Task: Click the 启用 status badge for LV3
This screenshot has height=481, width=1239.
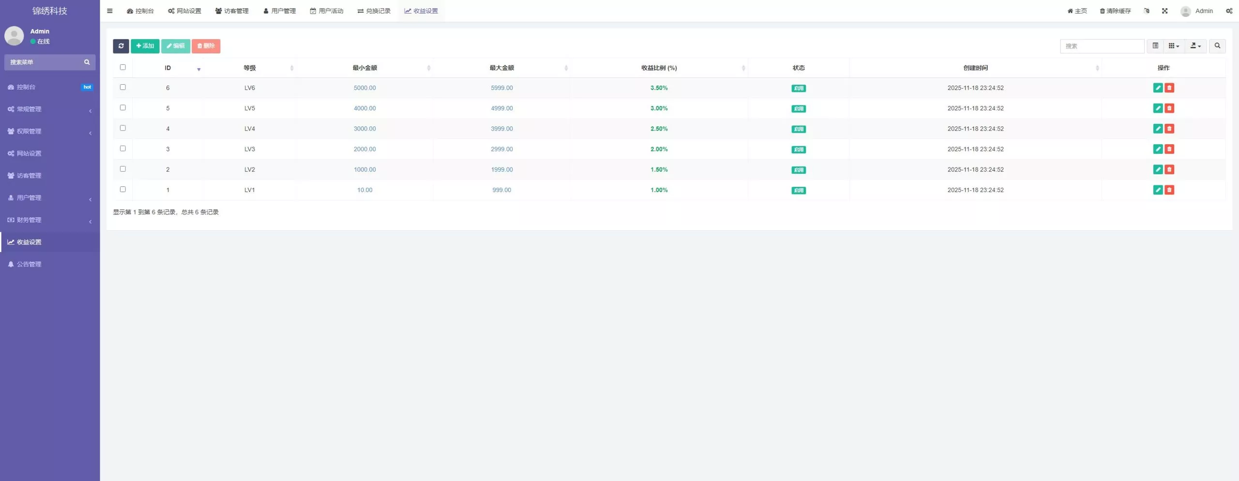Action: 799,150
